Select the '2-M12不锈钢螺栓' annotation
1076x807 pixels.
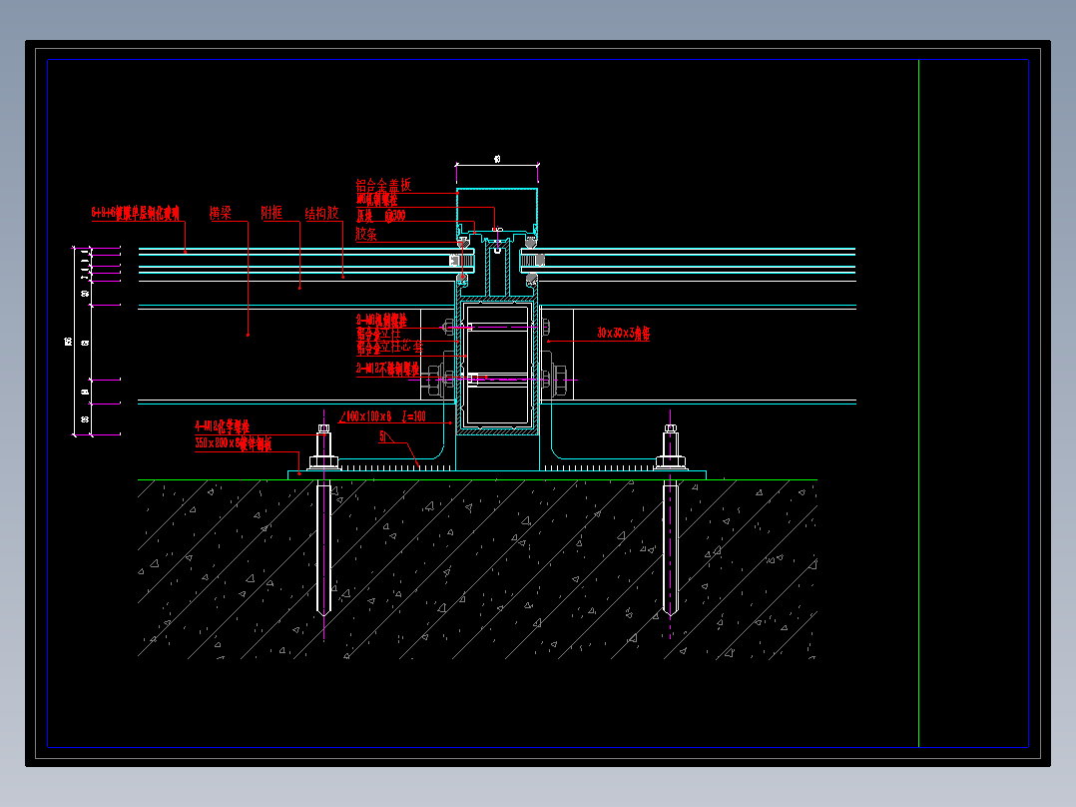[387, 369]
